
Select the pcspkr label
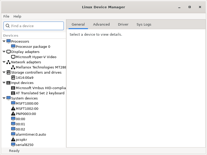(21, 139)
